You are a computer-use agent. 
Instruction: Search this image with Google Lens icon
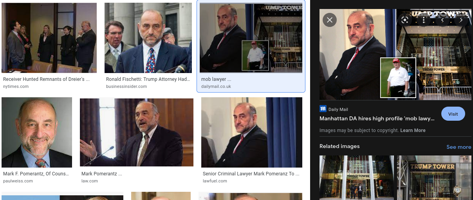click(405, 20)
